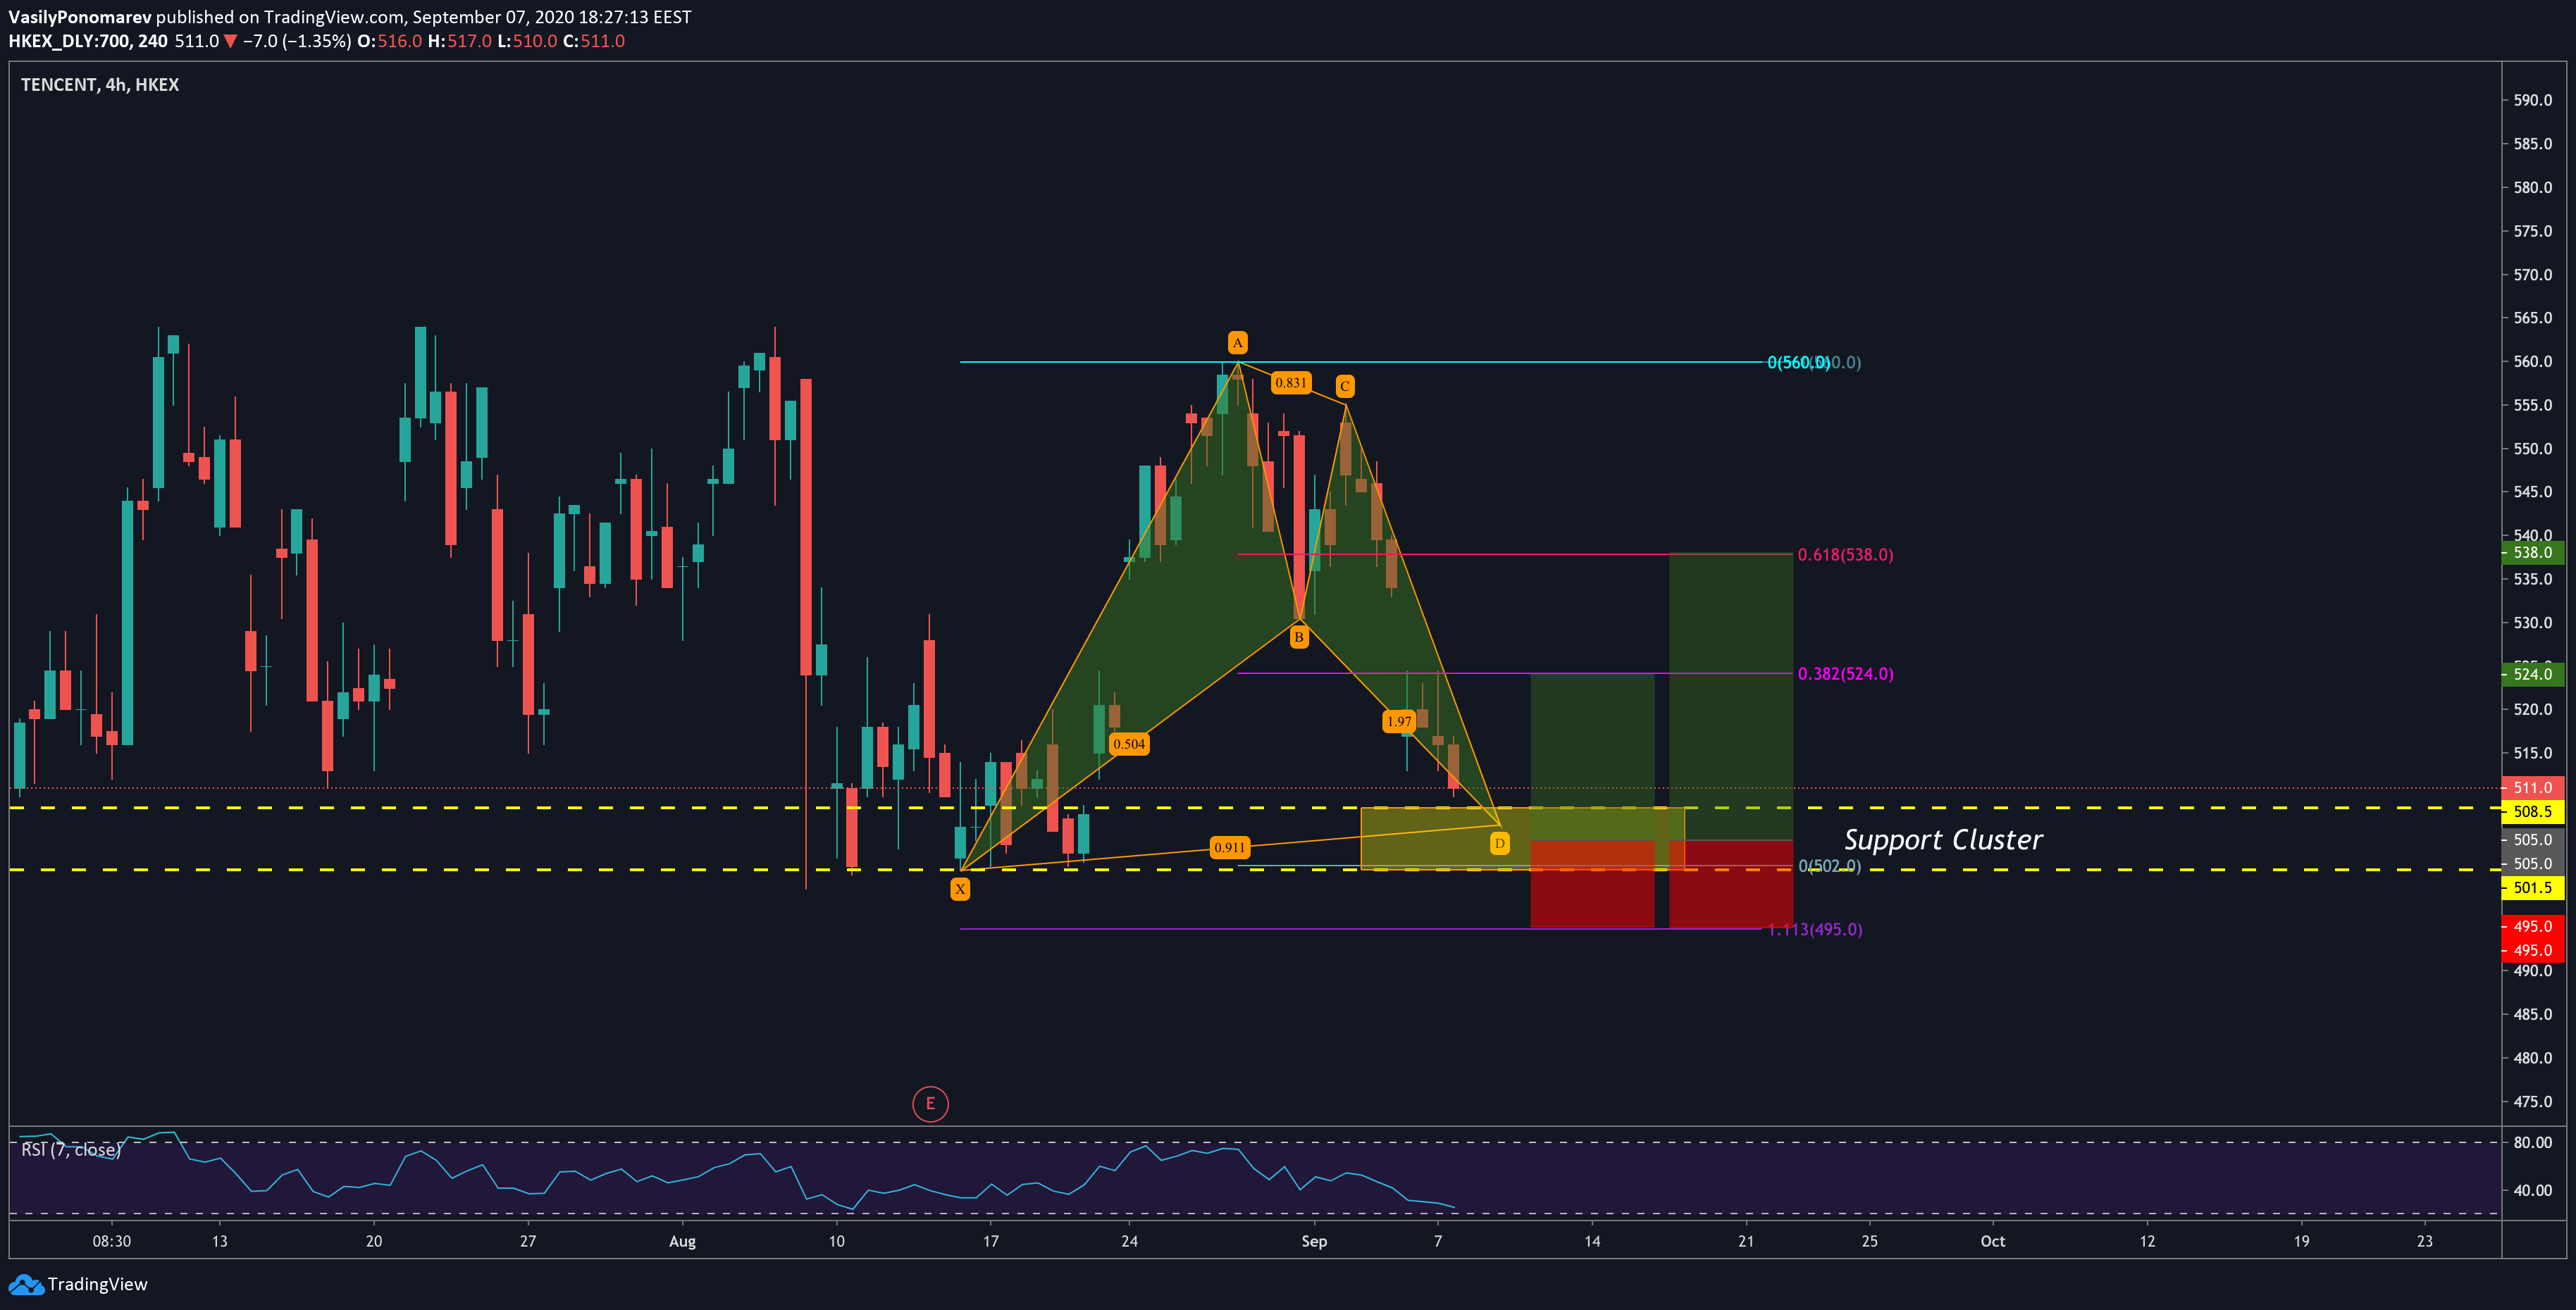The width and height of the screenshot is (2576, 1310).
Task: Click the 'Oct' date label on time axis
Action: (x=1993, y=1241)
